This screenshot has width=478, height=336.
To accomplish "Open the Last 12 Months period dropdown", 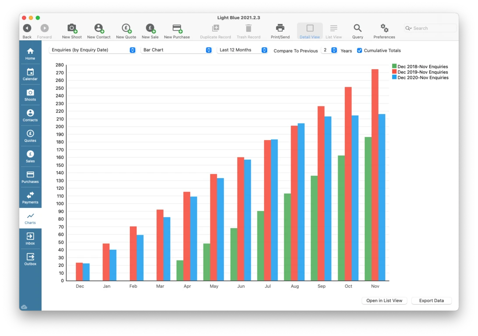I will click(243, 50).
